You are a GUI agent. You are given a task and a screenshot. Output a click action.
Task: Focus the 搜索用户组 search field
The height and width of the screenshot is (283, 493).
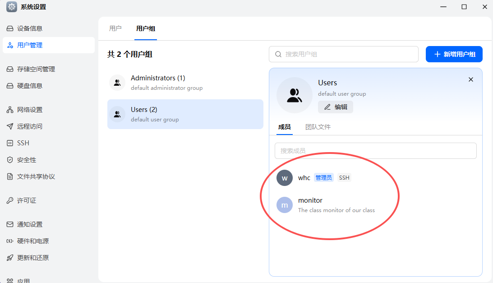point(343,54)
